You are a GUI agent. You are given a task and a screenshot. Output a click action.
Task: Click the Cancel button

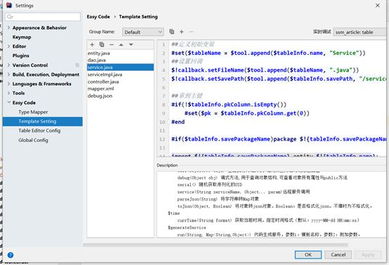point(338,255)
